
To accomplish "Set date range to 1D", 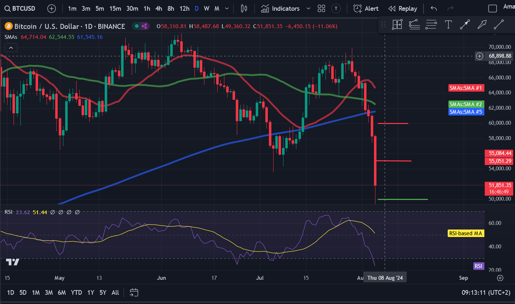I will tap(11, 293).
